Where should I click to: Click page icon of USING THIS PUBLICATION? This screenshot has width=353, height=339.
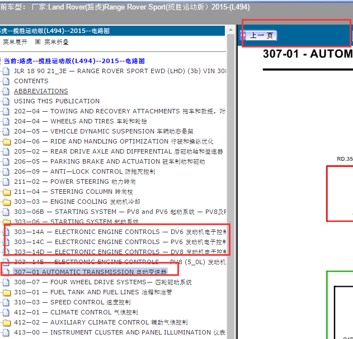tap(6, 102)
